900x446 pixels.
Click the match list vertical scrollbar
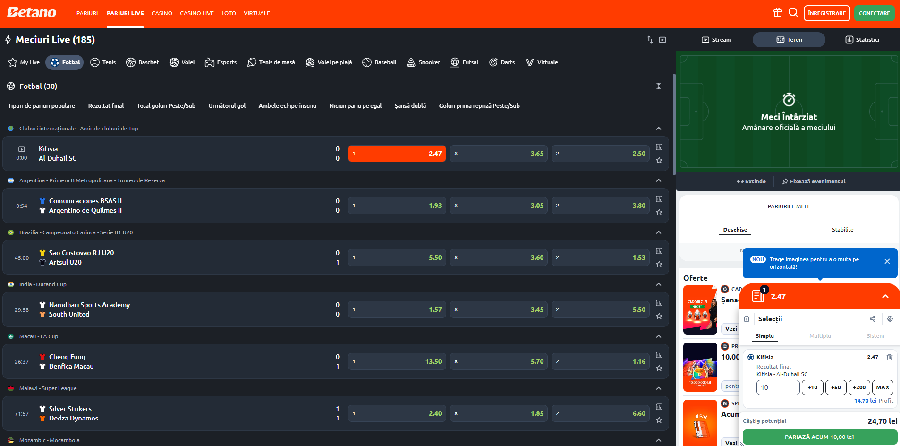(674, 124)
